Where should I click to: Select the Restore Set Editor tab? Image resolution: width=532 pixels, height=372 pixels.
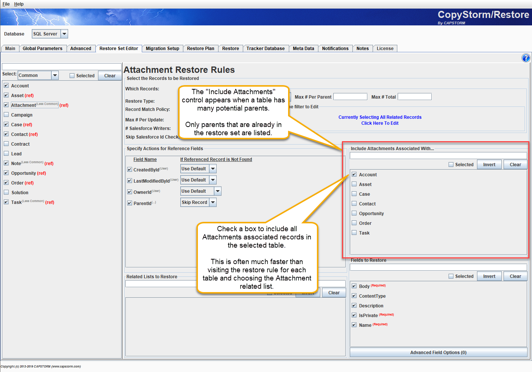[x=119, y=49]
